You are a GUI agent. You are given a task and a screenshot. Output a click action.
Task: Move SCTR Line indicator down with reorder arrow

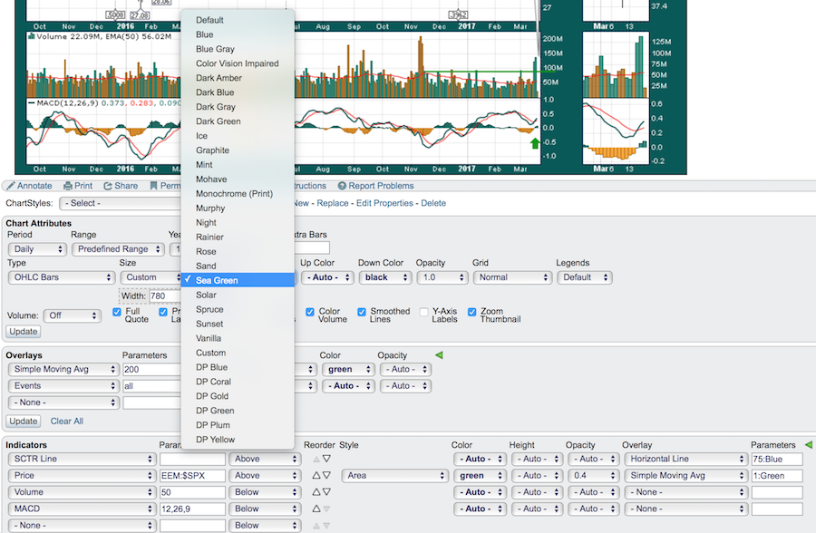point(327,460)
